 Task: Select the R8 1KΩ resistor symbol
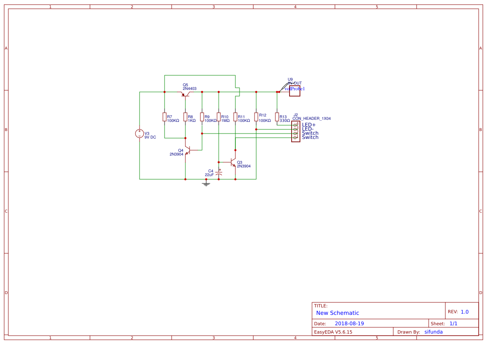click(x=185, y=117)
